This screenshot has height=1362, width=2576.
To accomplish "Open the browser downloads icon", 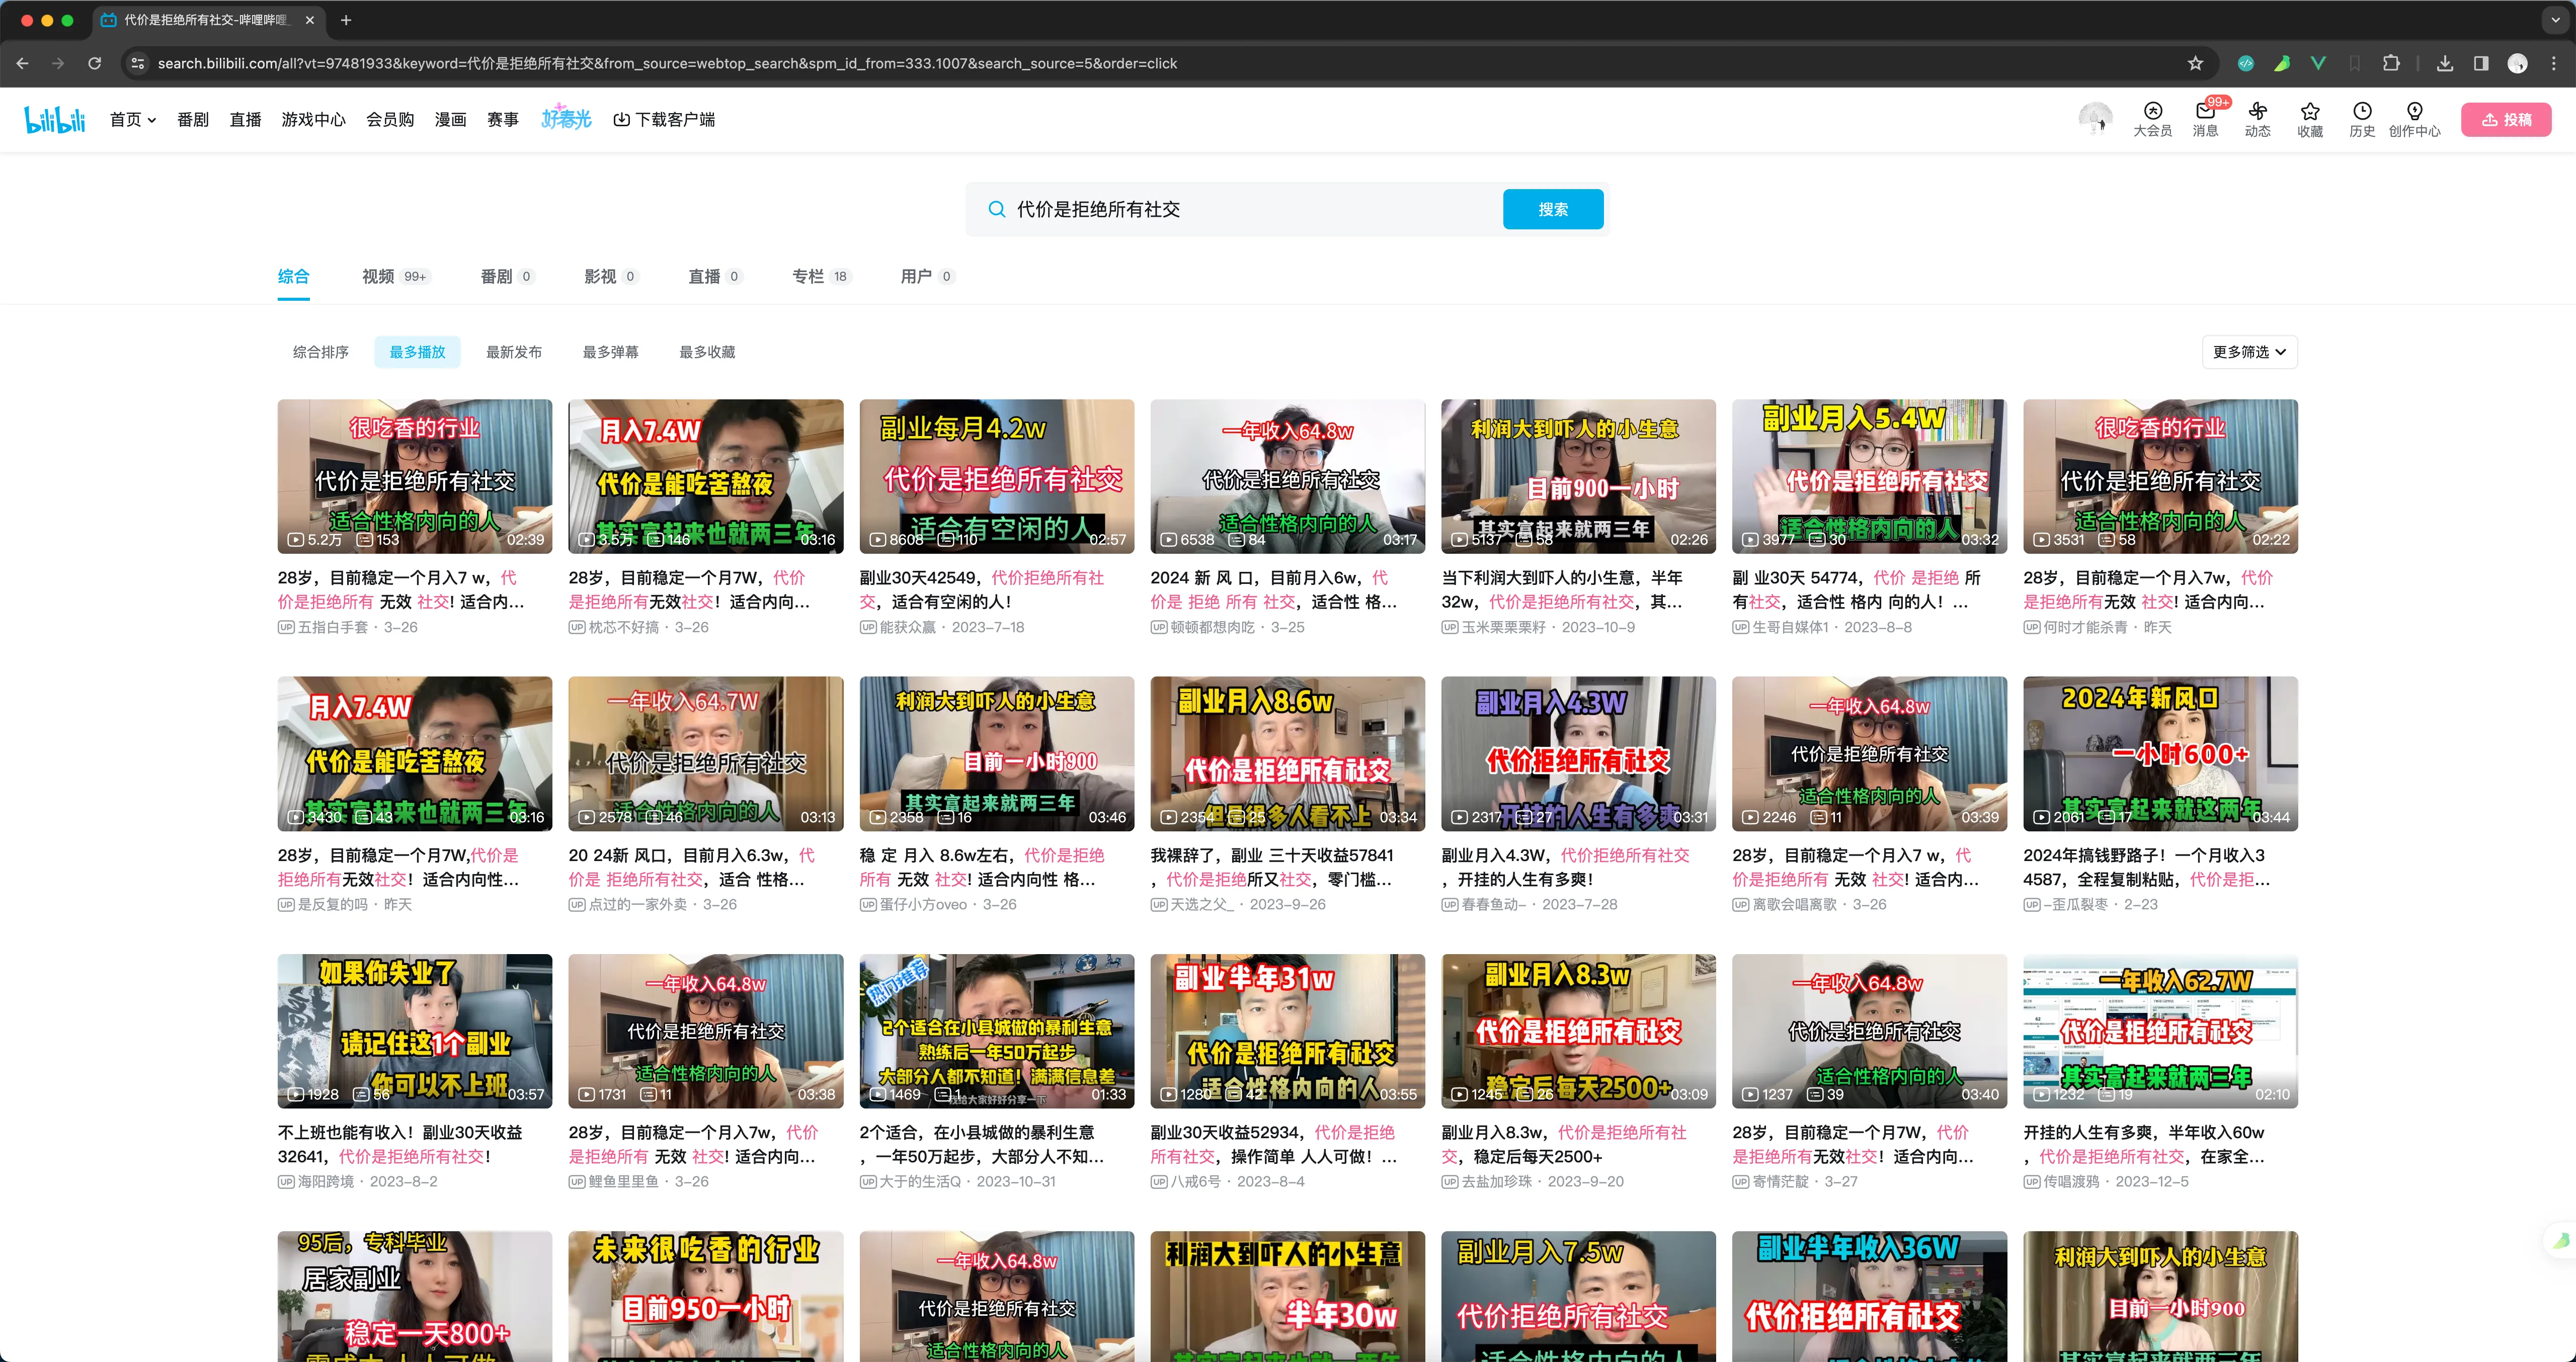I will pyautogui.click(x=2444, y=63).
